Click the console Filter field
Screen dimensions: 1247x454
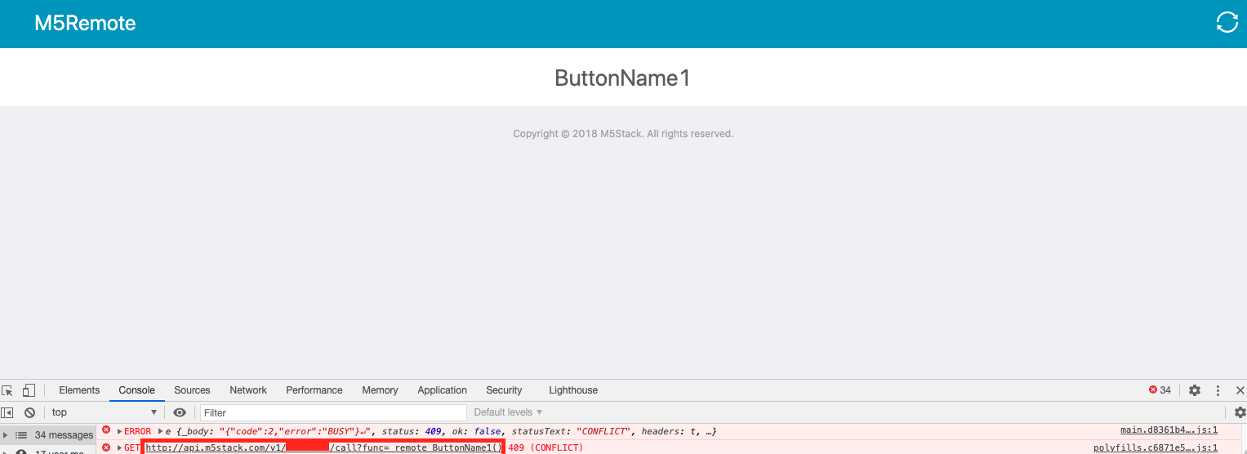[x=333, y=412]
